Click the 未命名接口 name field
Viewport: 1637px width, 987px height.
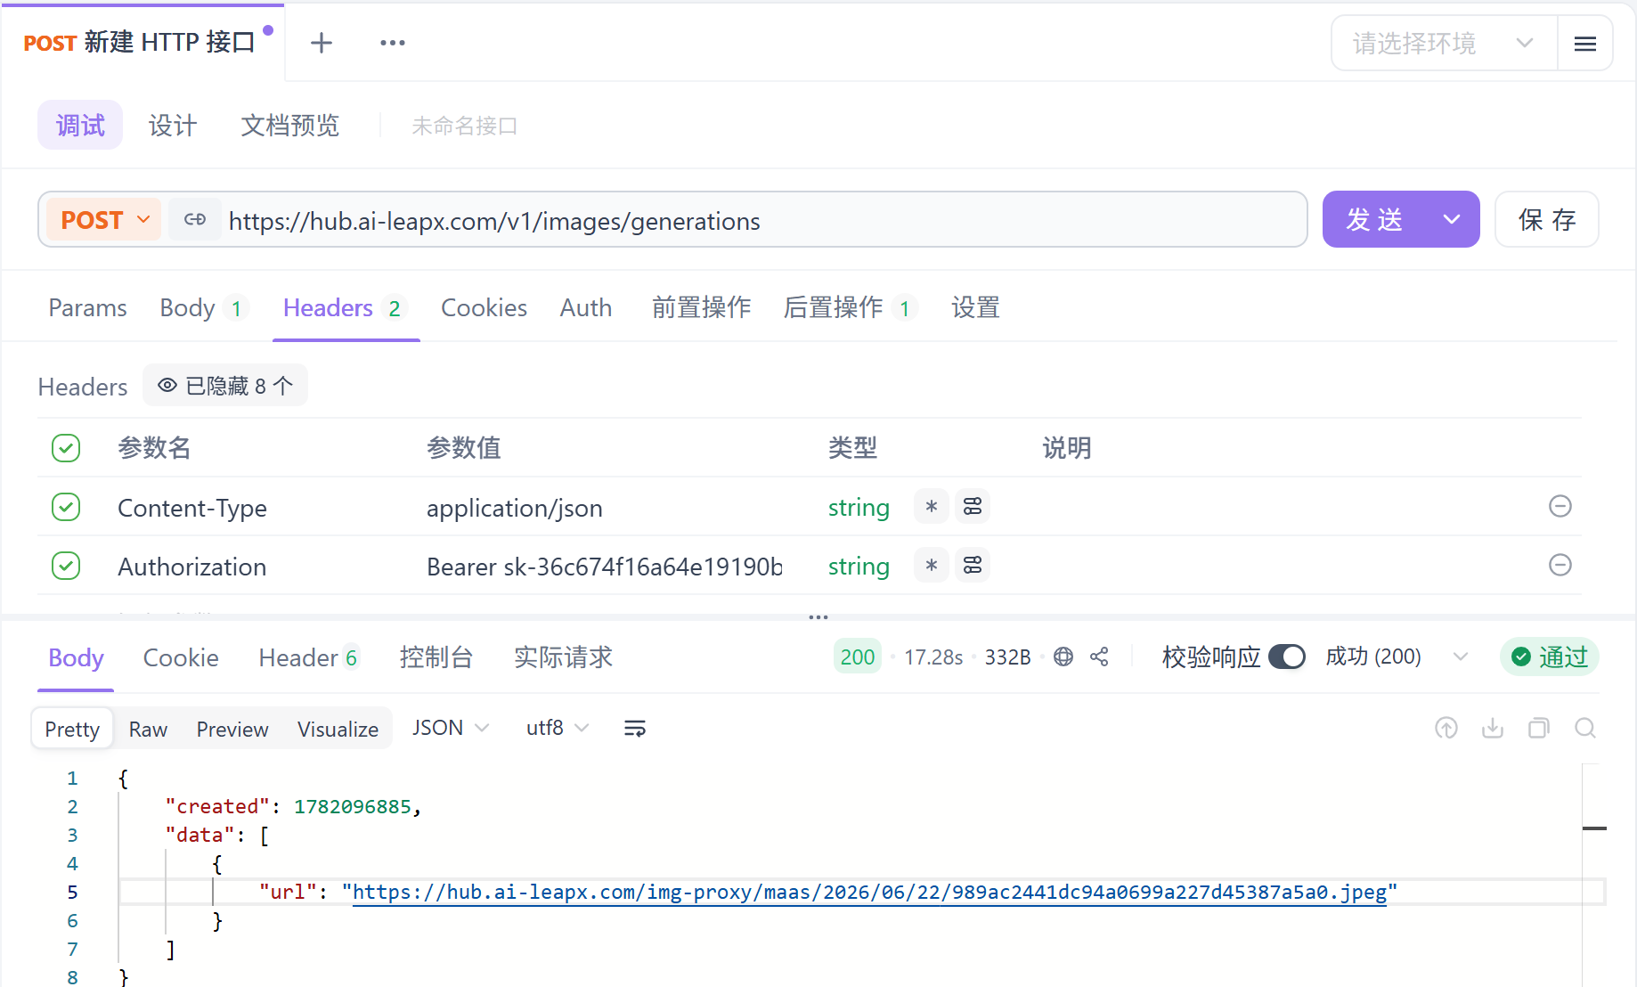pos(464,126)
